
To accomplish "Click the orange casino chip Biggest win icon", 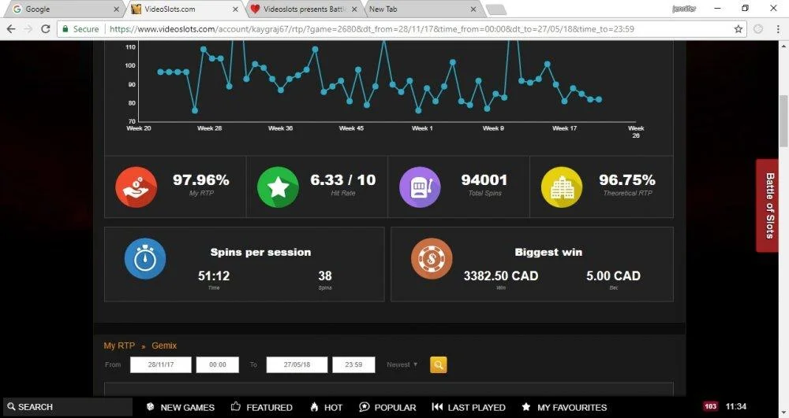I will tap(432, 258).
